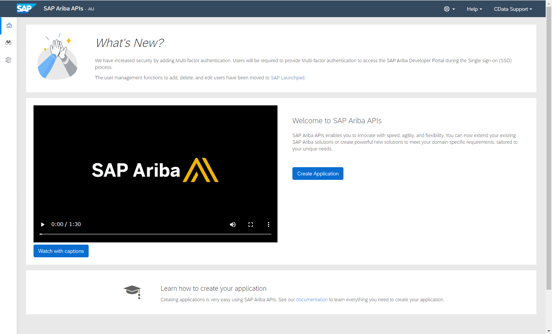
Task: Expand the Help menu
Action: [474, 9]
